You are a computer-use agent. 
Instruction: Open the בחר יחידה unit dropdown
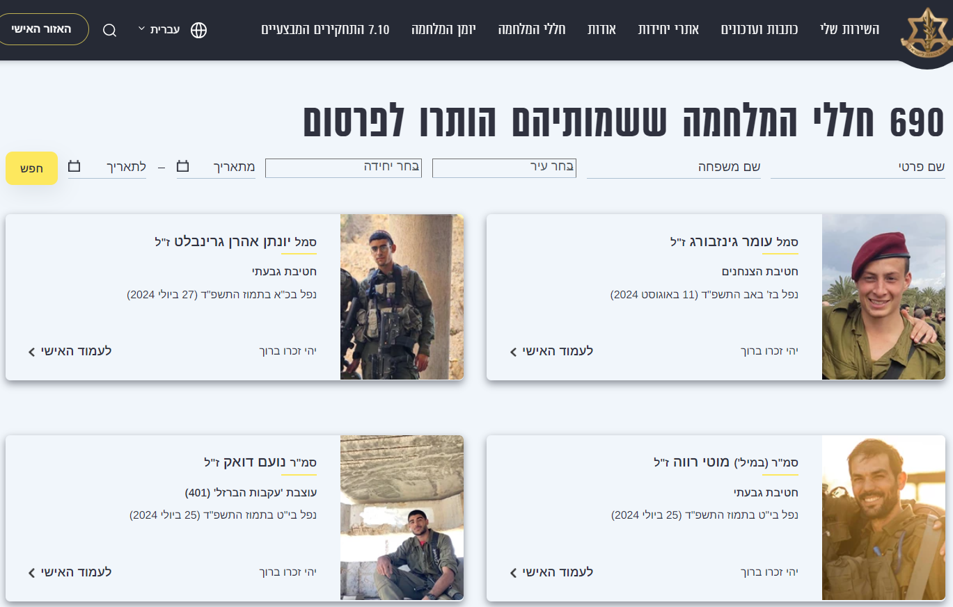pos(343,168)
